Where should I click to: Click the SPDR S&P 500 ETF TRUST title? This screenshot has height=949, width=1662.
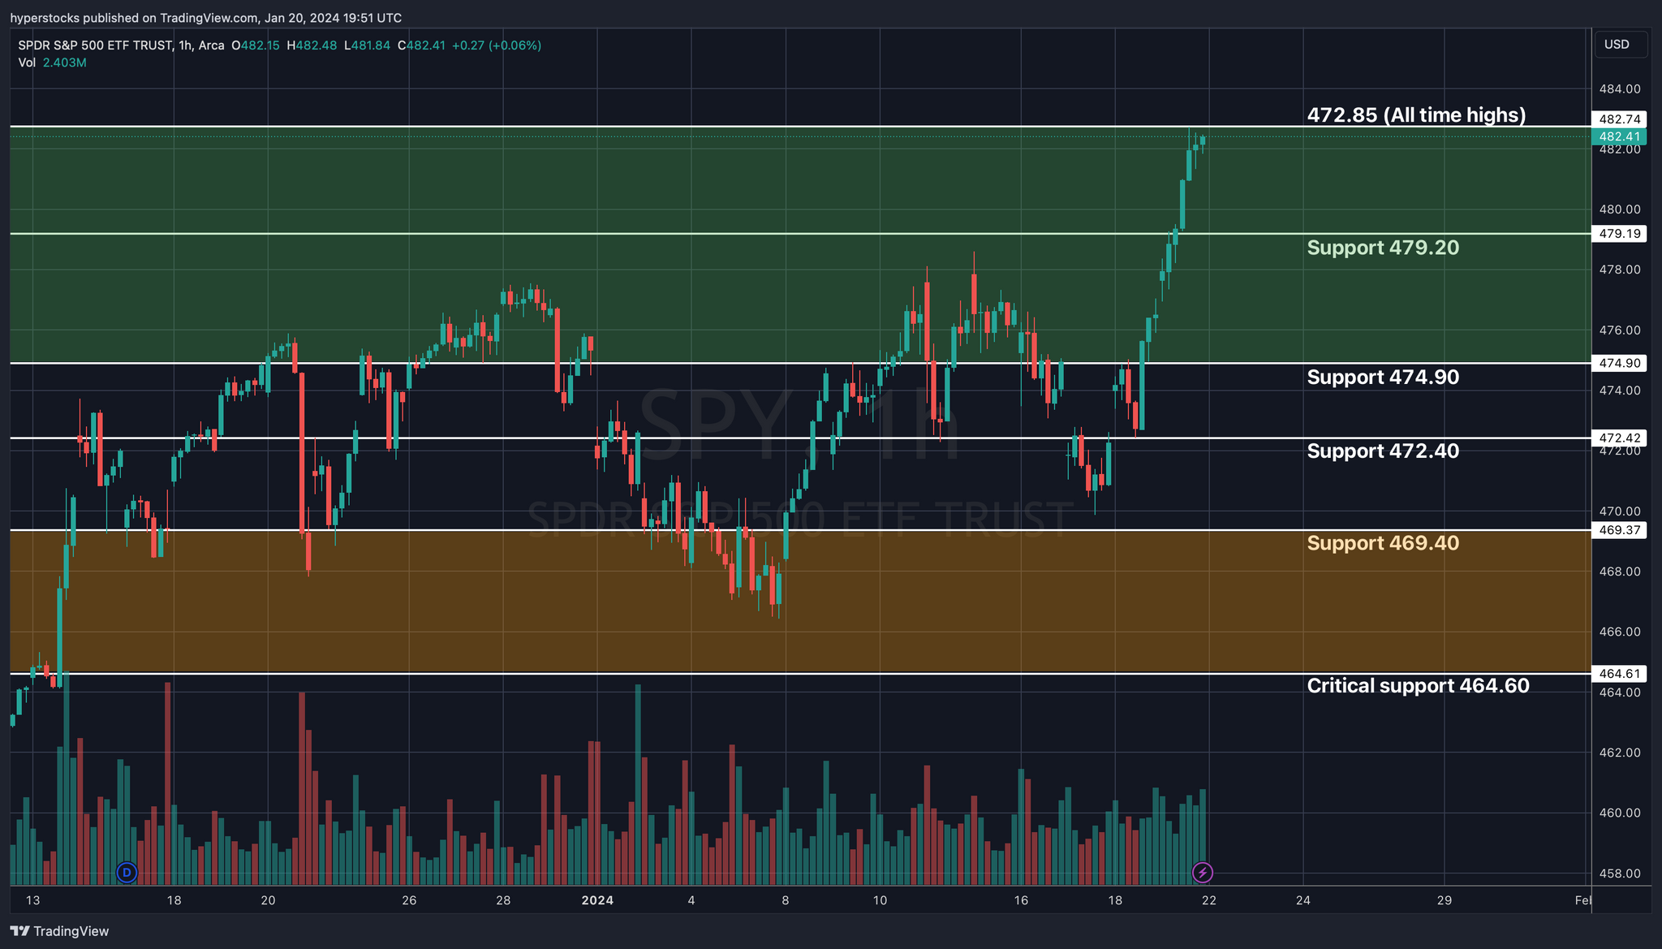coord(95,45)
